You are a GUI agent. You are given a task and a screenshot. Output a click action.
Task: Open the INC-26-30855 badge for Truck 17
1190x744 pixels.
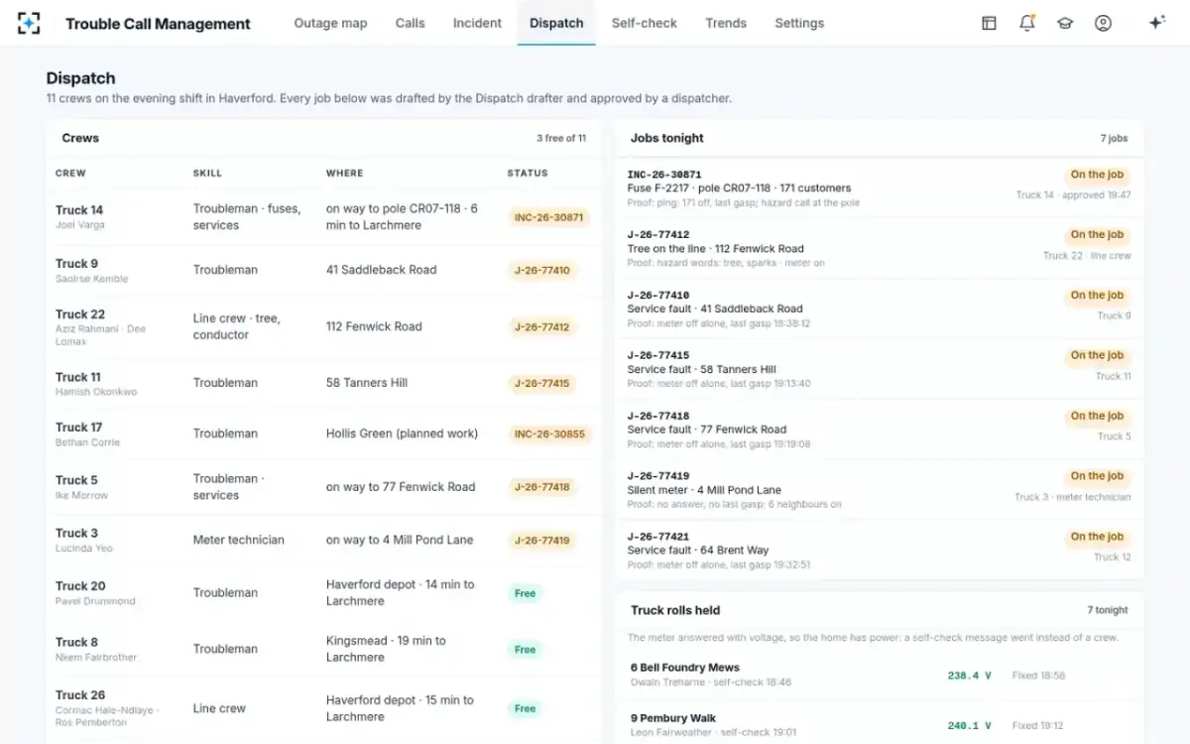[x=548, y=434]
